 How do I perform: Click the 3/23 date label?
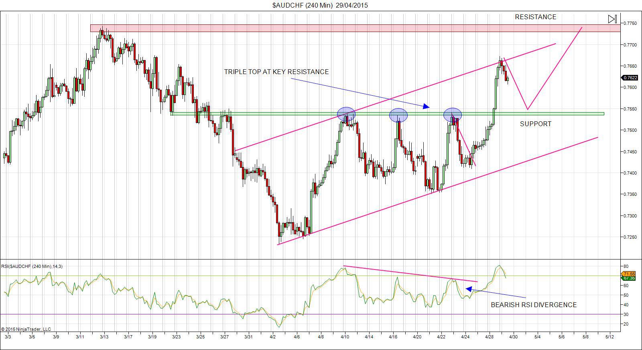coord(176,337)
